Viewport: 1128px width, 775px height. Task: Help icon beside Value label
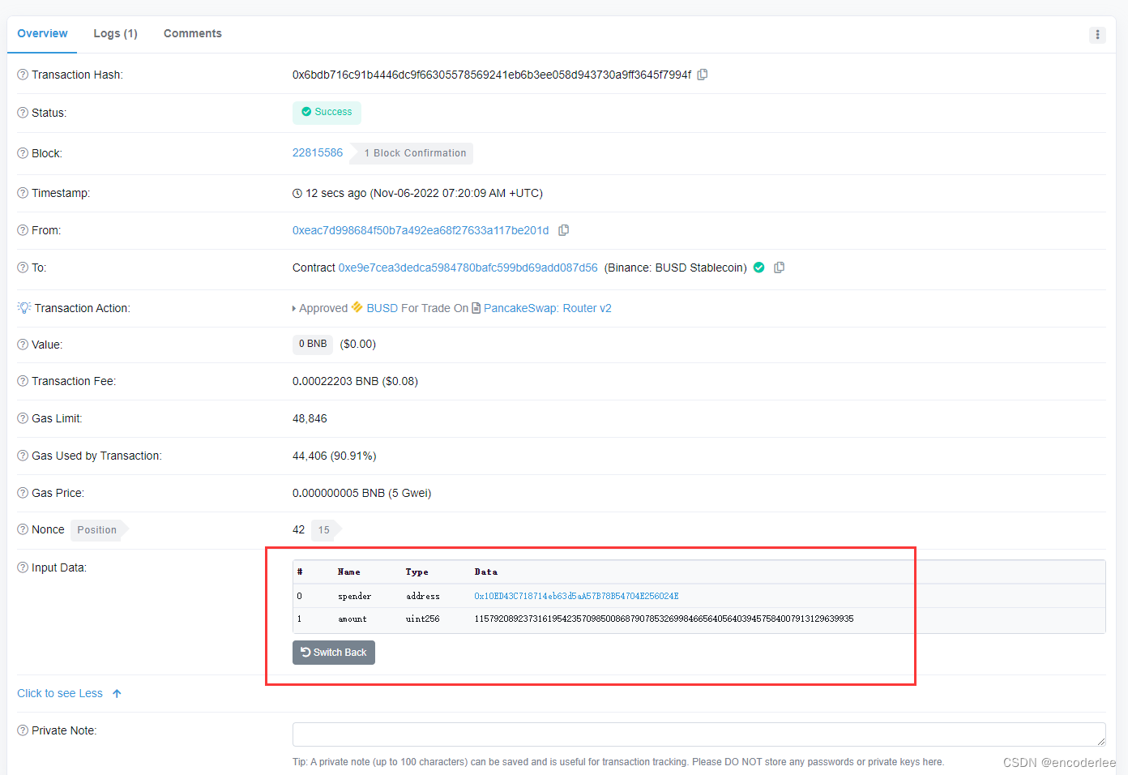pyautogui.click(x=23, y=345)
